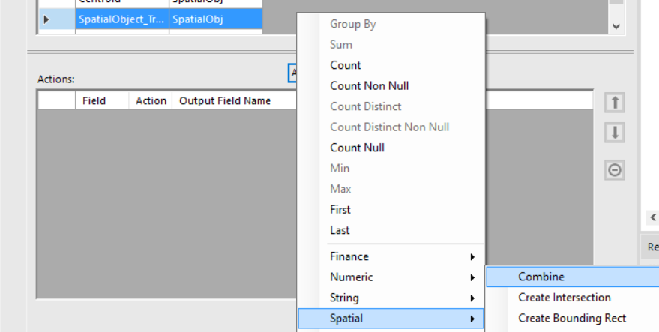Select the row indicator arrow beside SpatialObject row
This screenshot has height=332, width=659.
(46, 19)
